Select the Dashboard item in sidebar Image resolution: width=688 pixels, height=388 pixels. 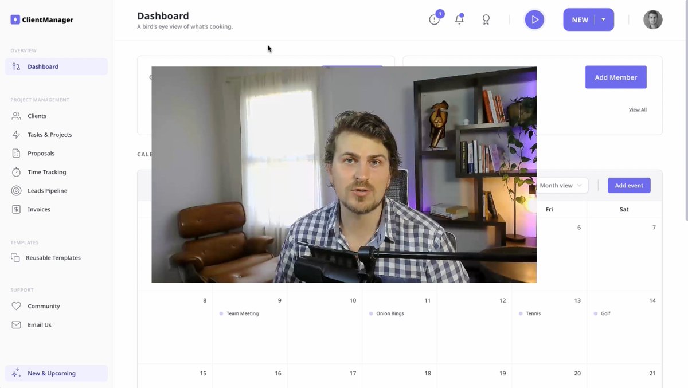point(43,66)
